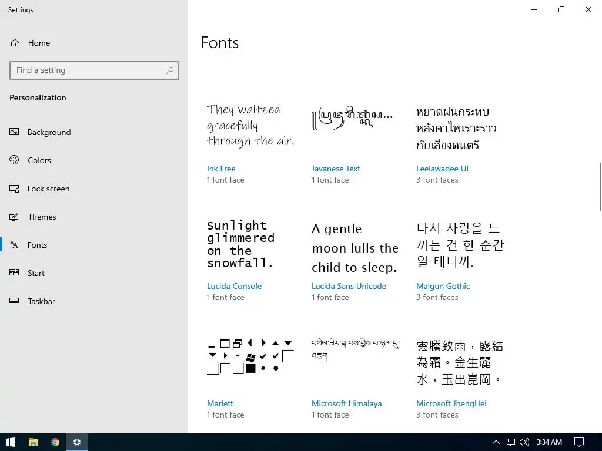Open the Lucida Console font link

click(x=234, y=286)
